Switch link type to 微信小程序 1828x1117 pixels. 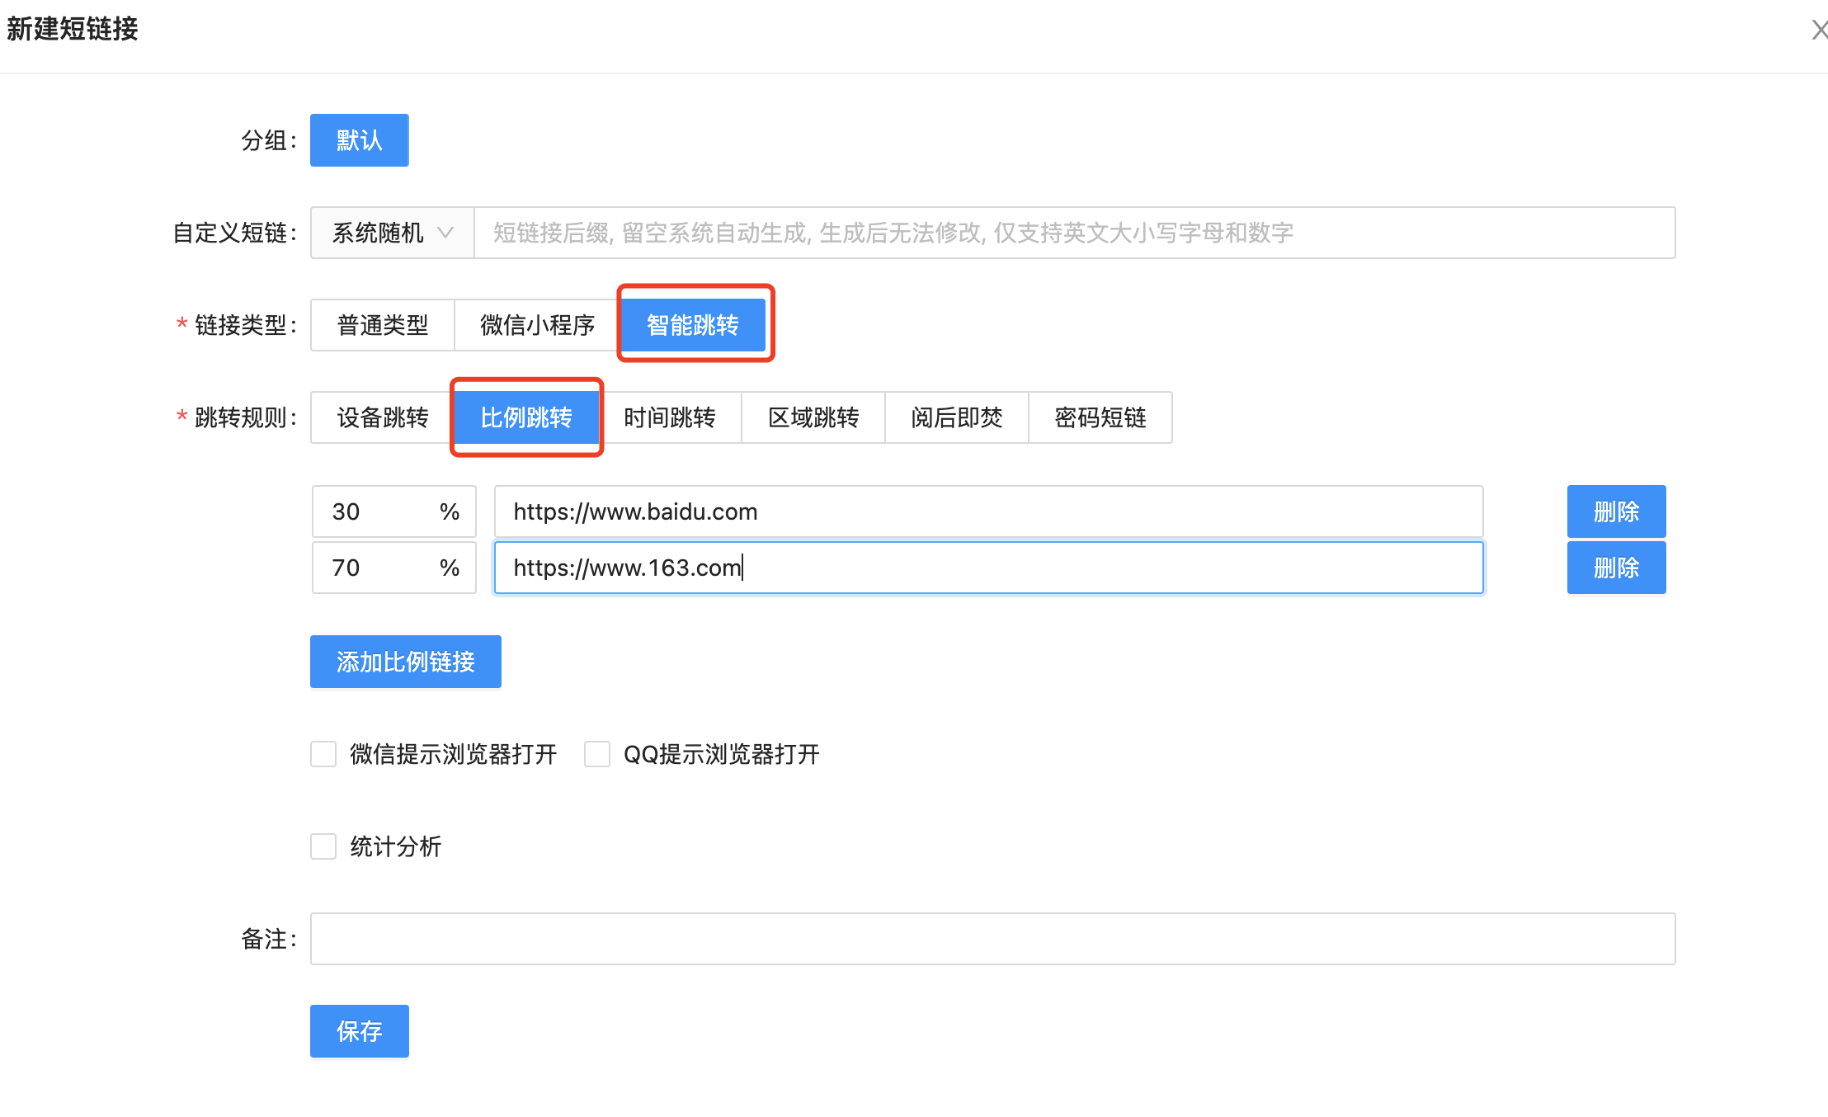[x=537, y=325]
